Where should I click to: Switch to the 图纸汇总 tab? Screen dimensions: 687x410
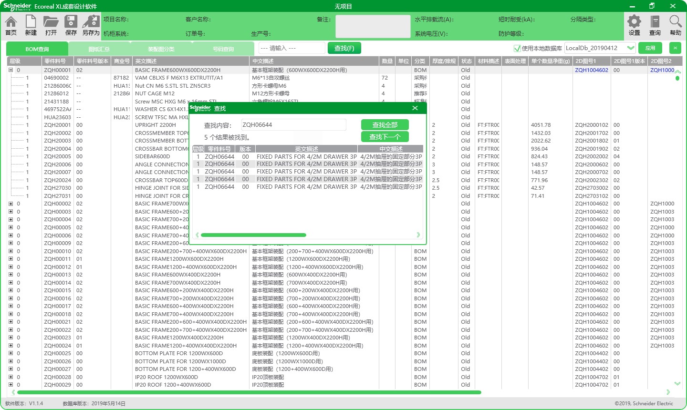(99, 49)
